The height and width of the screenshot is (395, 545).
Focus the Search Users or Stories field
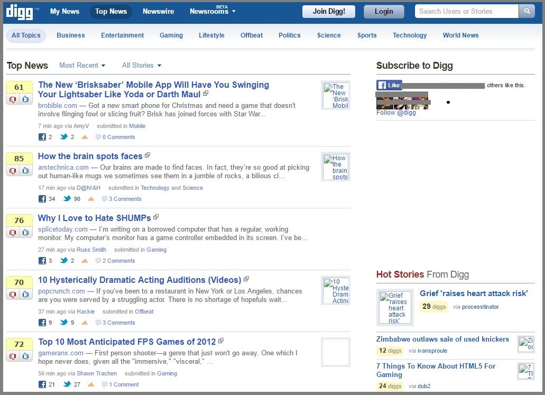466,11
